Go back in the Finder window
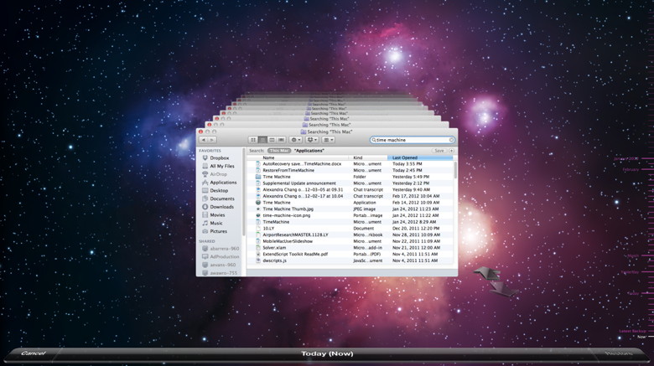This screenshot has height=366, width=654. [x=204, y=140]
